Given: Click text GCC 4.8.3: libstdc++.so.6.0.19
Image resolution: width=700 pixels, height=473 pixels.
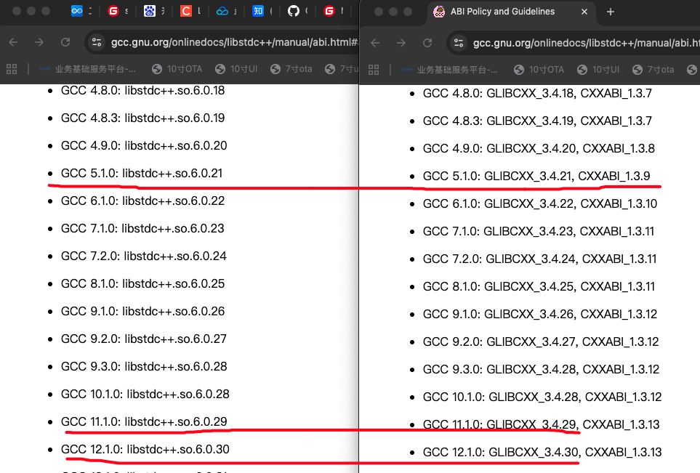Looking at the screenshot, I should click(143, 118).
